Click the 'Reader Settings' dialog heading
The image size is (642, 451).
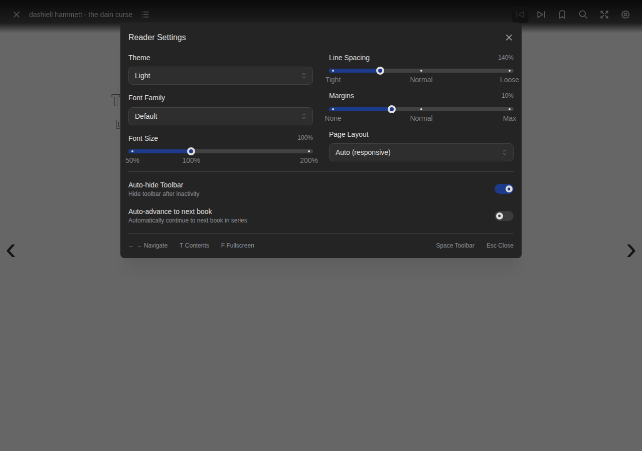[x=157, y=38]
